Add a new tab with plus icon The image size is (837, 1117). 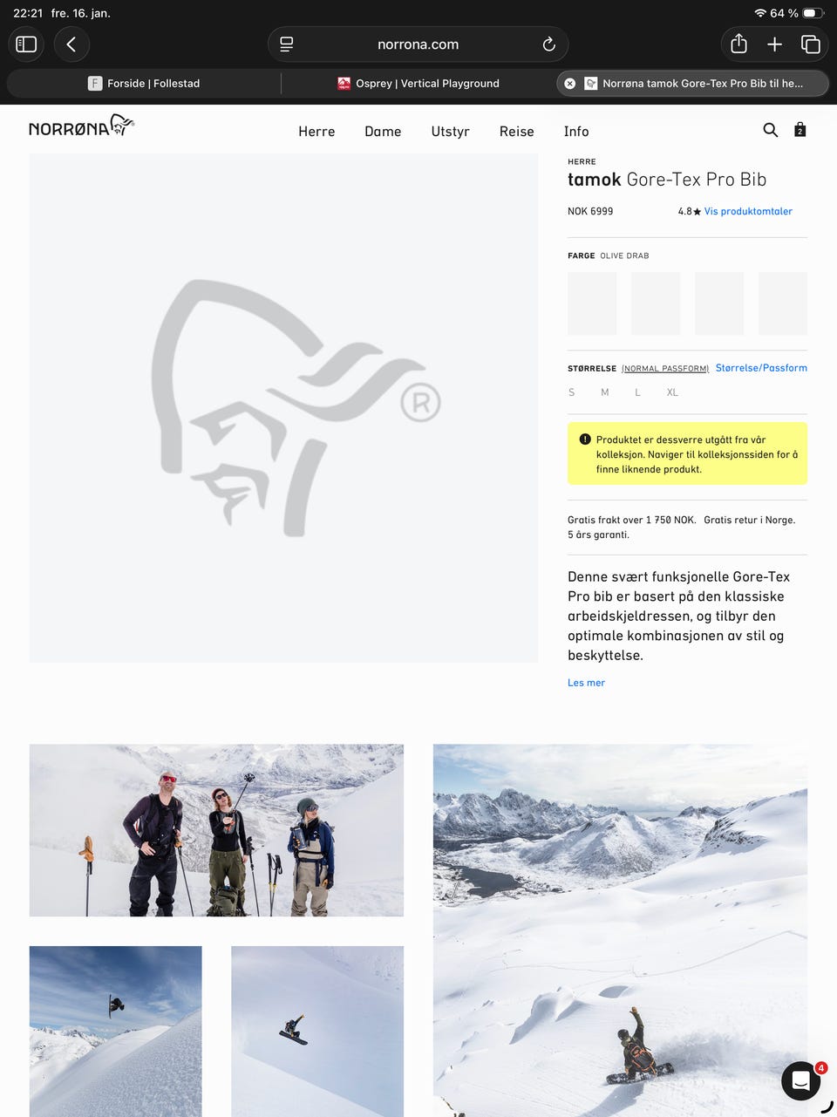click(x=774, y=44)
